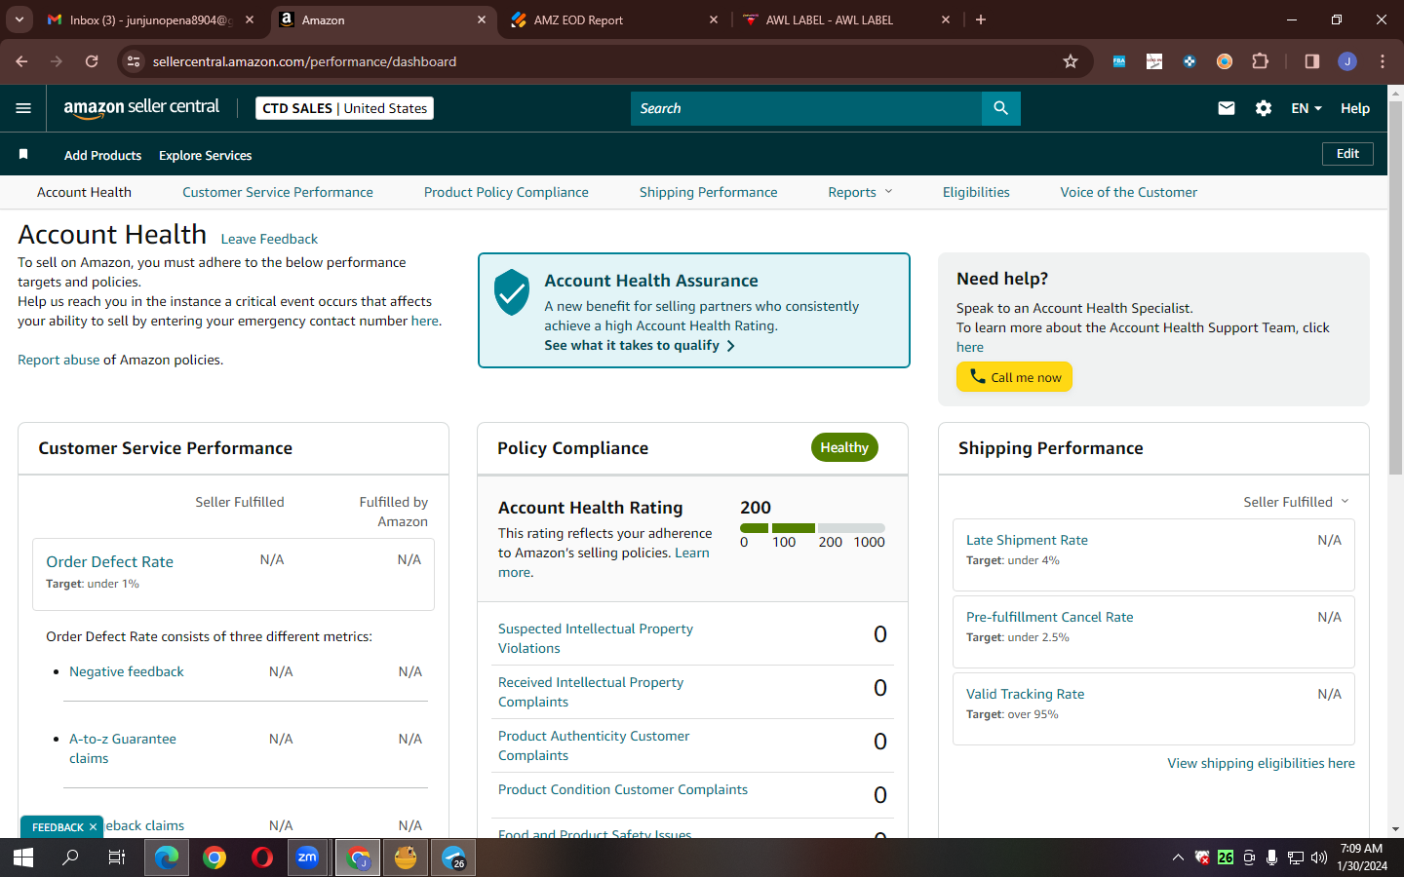Launch Microsoft Edge from the taskbar

pos(167,858)
